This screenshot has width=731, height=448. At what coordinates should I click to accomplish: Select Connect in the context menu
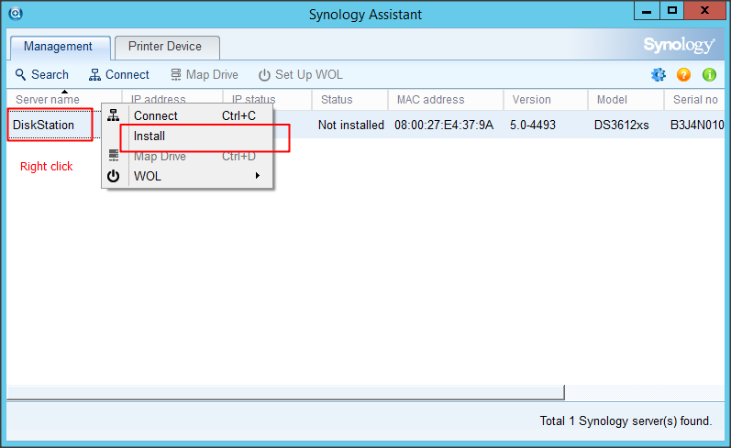[156, 115]
